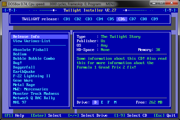180x120 pixels.
Task: Click the Publisher 'Us' value
Action: 103,41
